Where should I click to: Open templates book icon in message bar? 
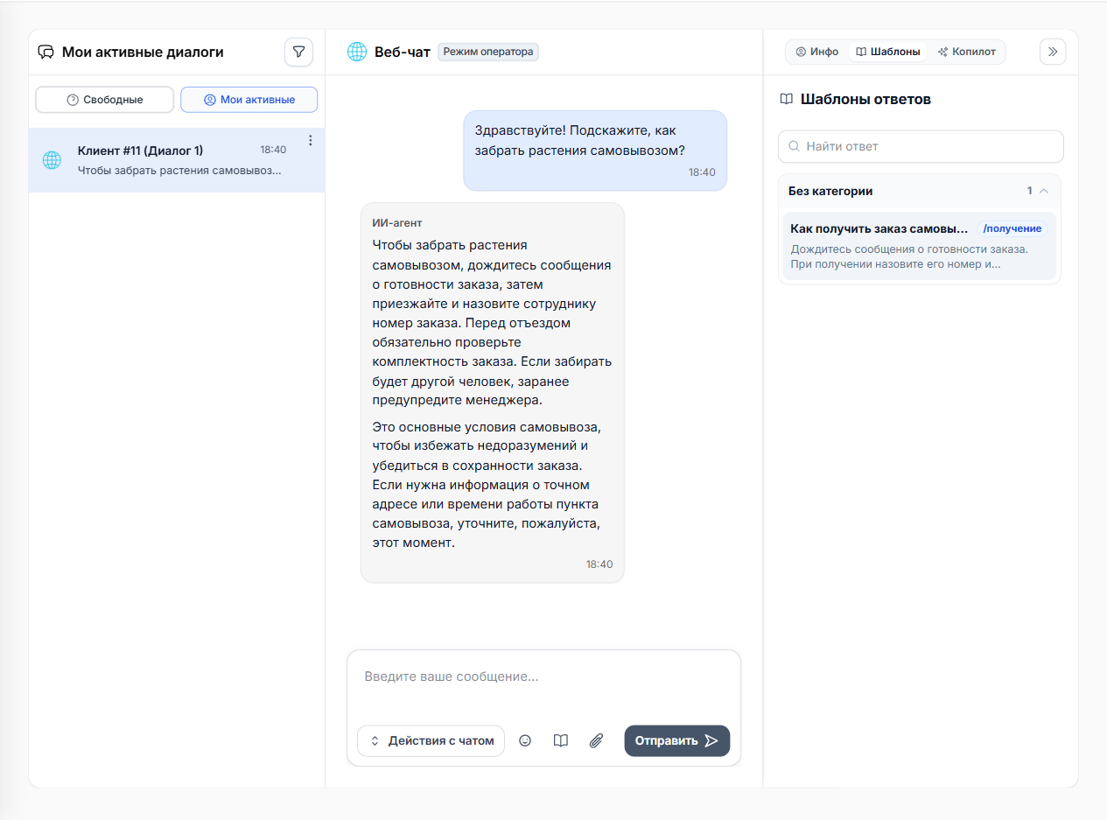561,740
